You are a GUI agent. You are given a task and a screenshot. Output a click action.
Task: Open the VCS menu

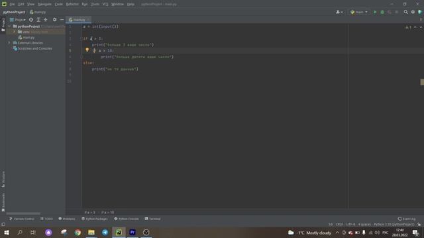(x=105, y=5)
